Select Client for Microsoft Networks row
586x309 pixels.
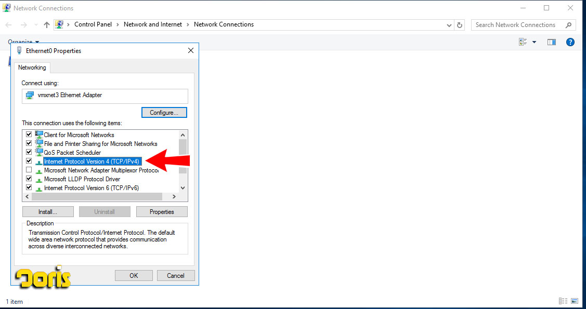[x=79, y=135]
